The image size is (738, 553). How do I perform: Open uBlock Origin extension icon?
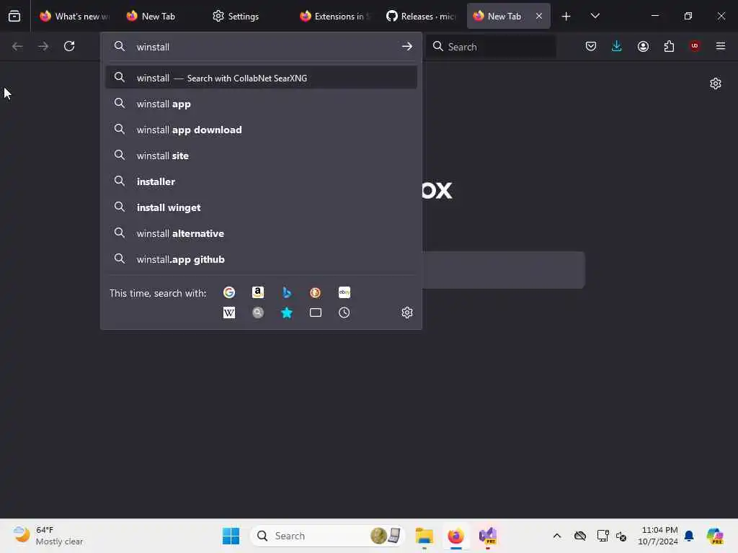[x=695, y=46]
